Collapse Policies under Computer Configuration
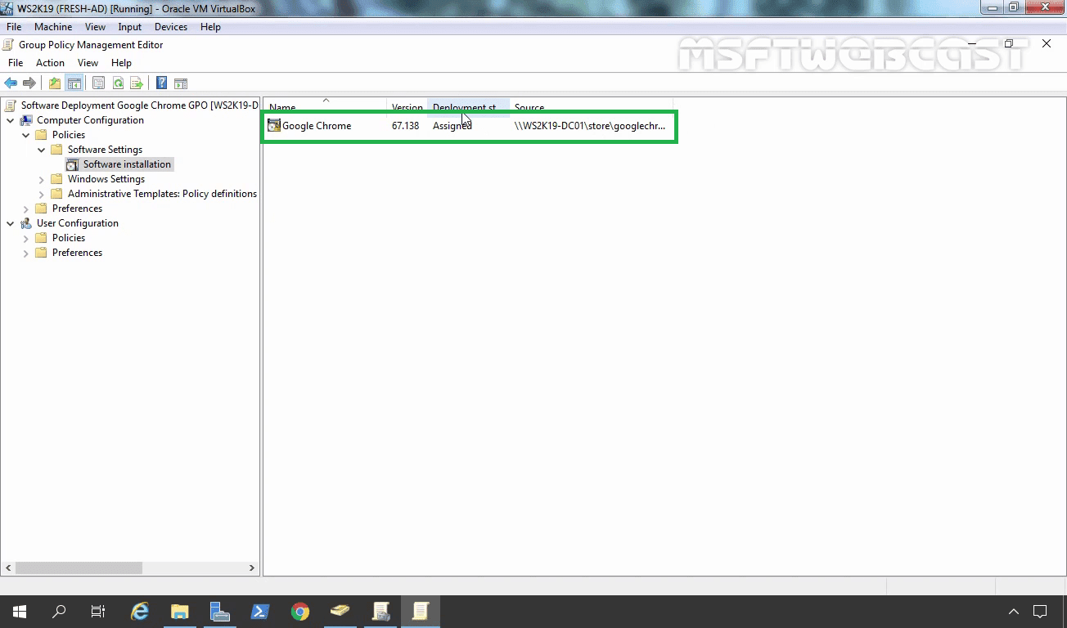 point(26,135)
